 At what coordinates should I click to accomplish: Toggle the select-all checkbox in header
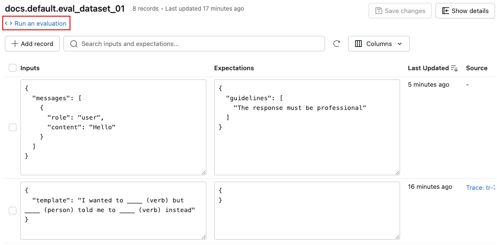13,68
